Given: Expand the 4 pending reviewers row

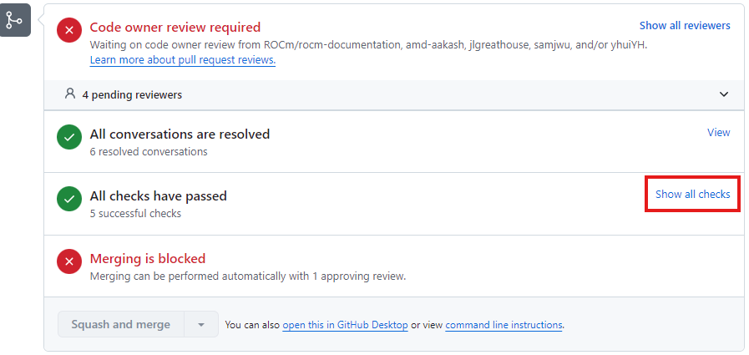Looking at the screenshot, I should [132, 94].
